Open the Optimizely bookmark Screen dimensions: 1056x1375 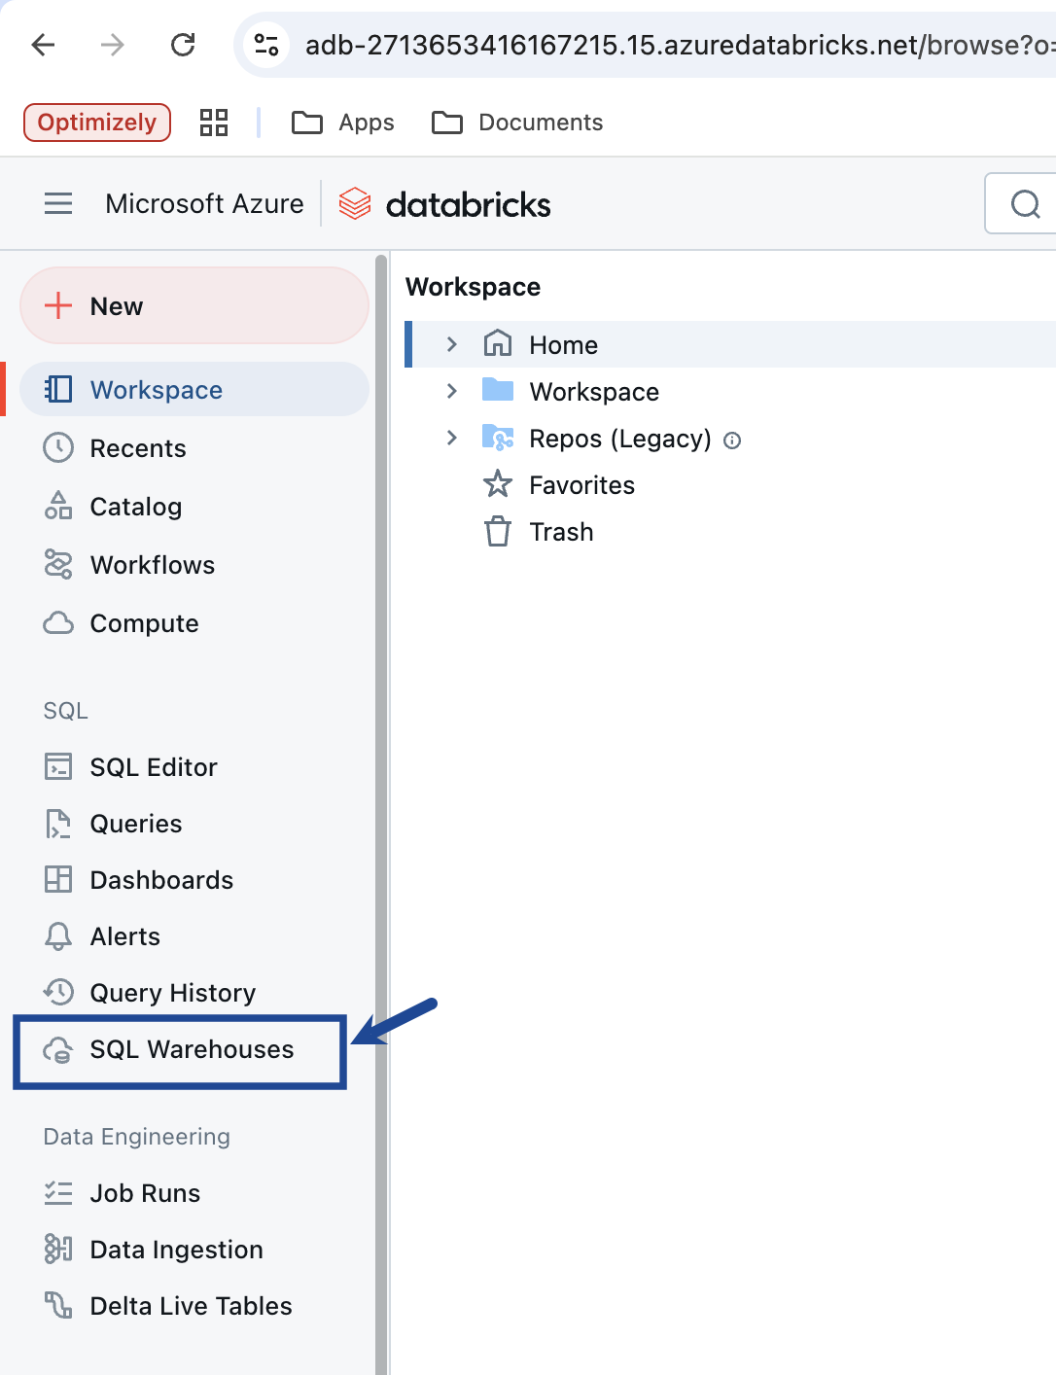pos(97,123)
